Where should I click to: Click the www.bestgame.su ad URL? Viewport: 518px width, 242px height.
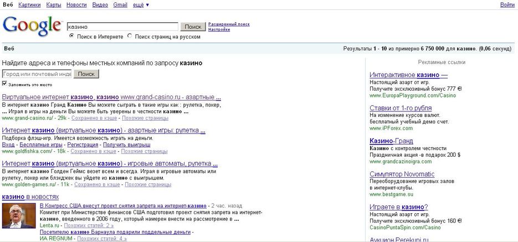(391, 194)
